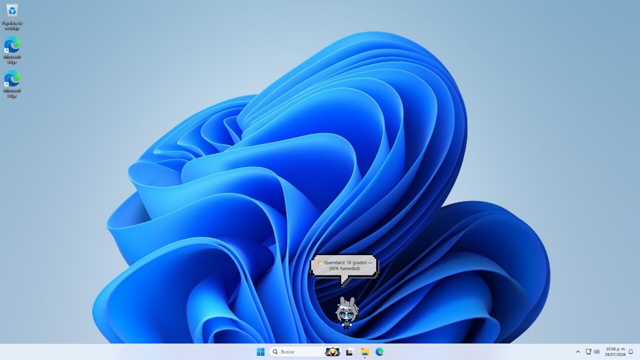
Task: Open the Windows Start menu
Action: [261, 352]
